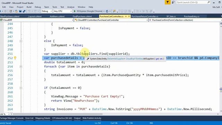Open the C# Interactive (64-bit) panel
This screenshot has height=125, width=222.
[62, 118]
